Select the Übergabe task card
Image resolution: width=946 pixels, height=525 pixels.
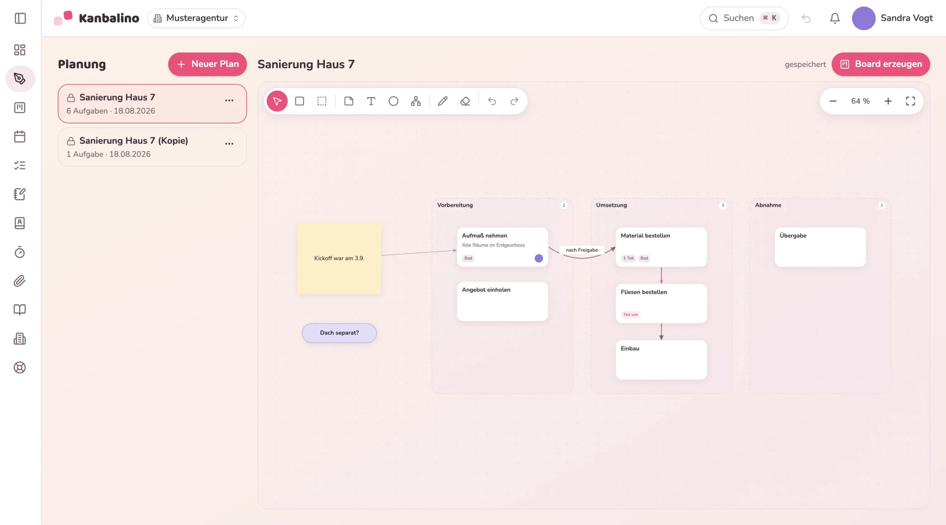click(x=820, y=247)
